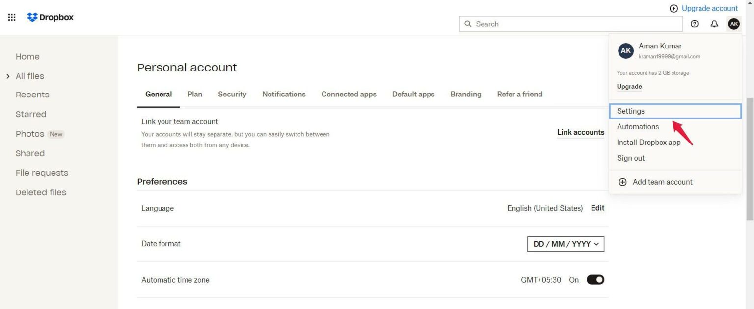Open the notifications bell

point(714,24)
